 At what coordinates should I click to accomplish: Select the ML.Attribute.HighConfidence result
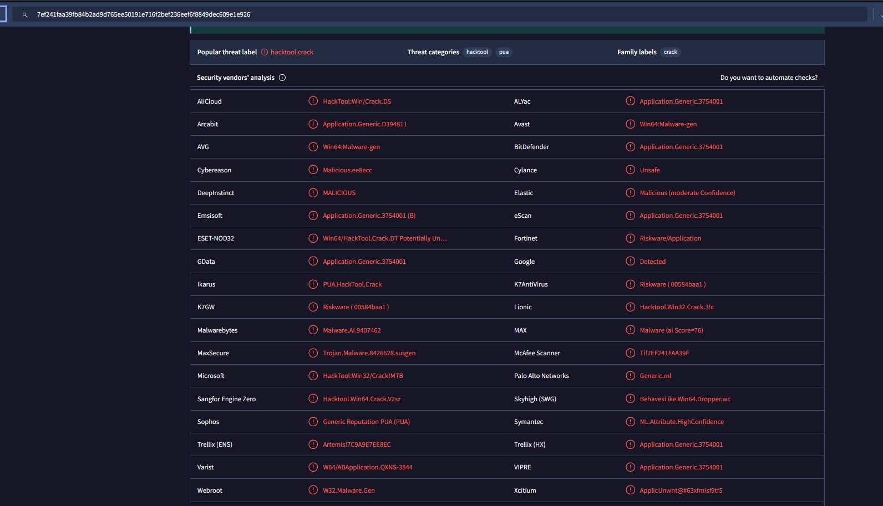click(x=682, y=422)
